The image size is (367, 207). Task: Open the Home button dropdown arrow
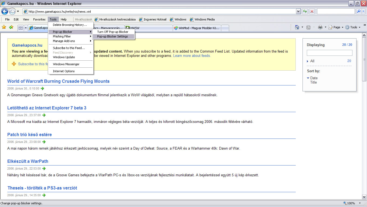point(302,27)
